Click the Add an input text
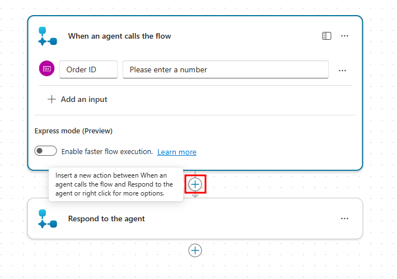Image resolution: width=397 pixels, height=279 pixels. pos(84,99)
